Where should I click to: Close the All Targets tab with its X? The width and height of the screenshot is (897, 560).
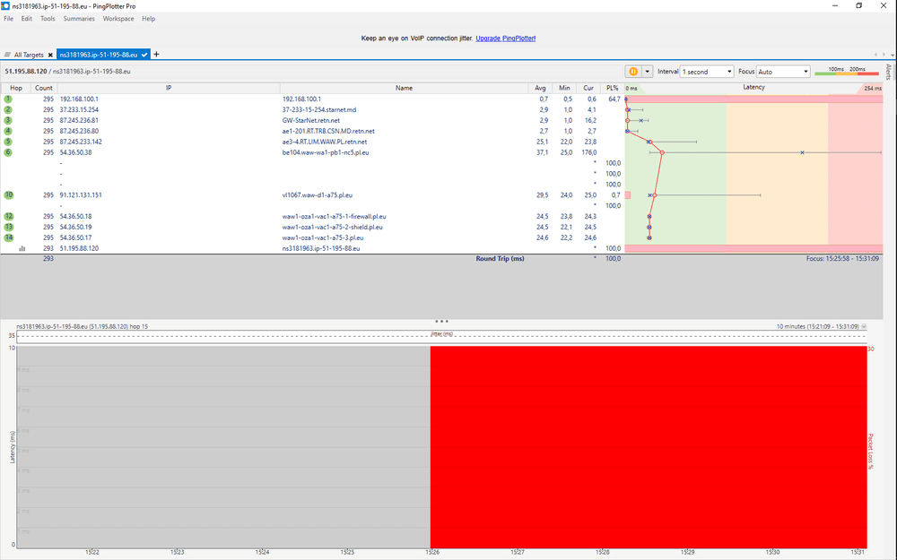50,55
